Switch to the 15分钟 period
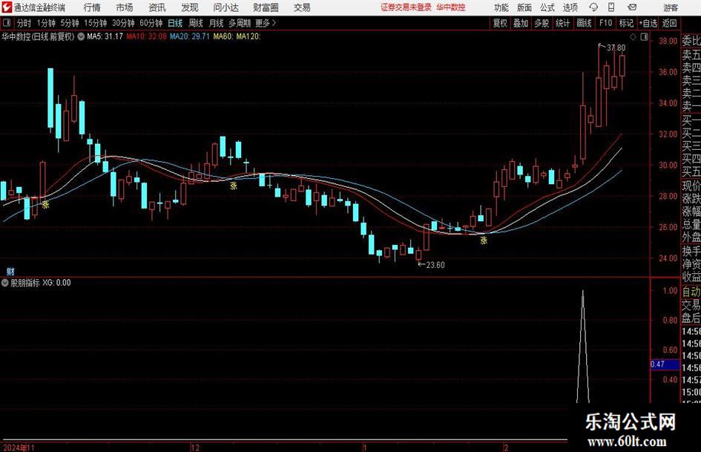Image resolution: width=701 pixels, height=452 pixels. pyautogui.click(x=95, y=23)
